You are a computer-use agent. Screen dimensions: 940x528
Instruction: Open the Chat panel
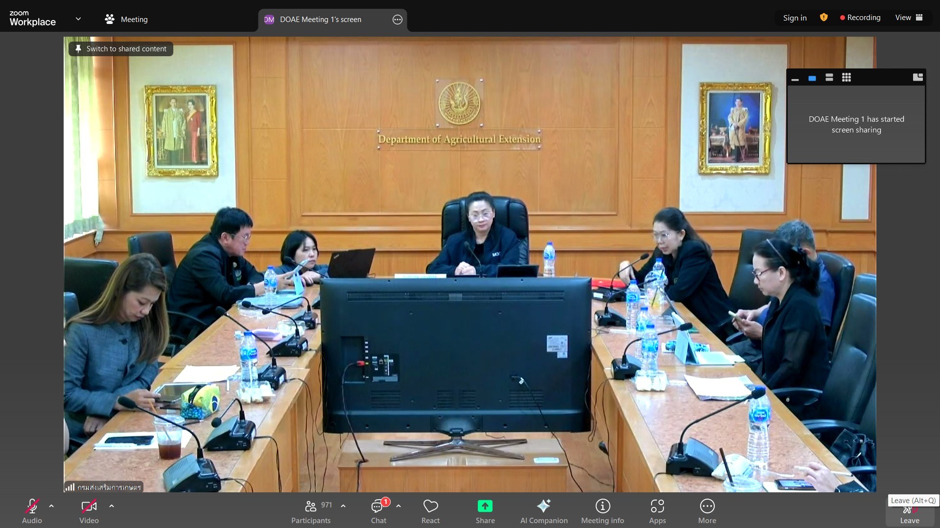point(378,510)
